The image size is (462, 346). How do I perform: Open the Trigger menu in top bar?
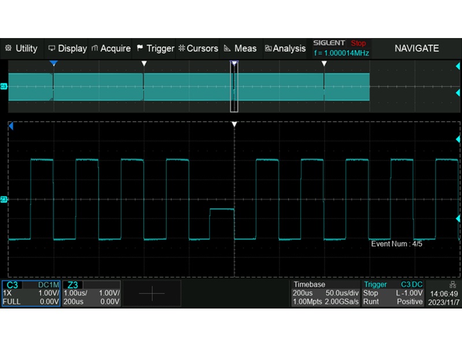pos(155,48)
